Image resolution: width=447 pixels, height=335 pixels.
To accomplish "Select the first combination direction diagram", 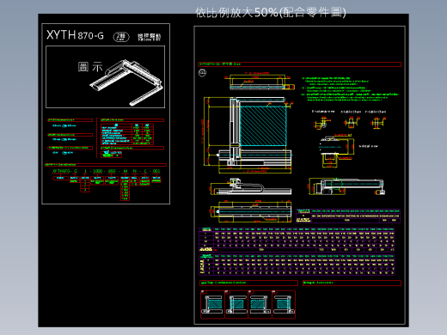I will (x=212, y=304).
